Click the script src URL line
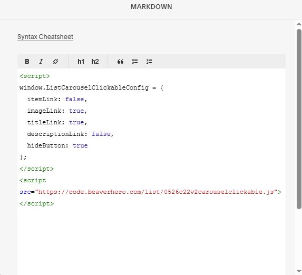Image resolution: width=302 pixels, height=275 pixels. coord(150,192)
